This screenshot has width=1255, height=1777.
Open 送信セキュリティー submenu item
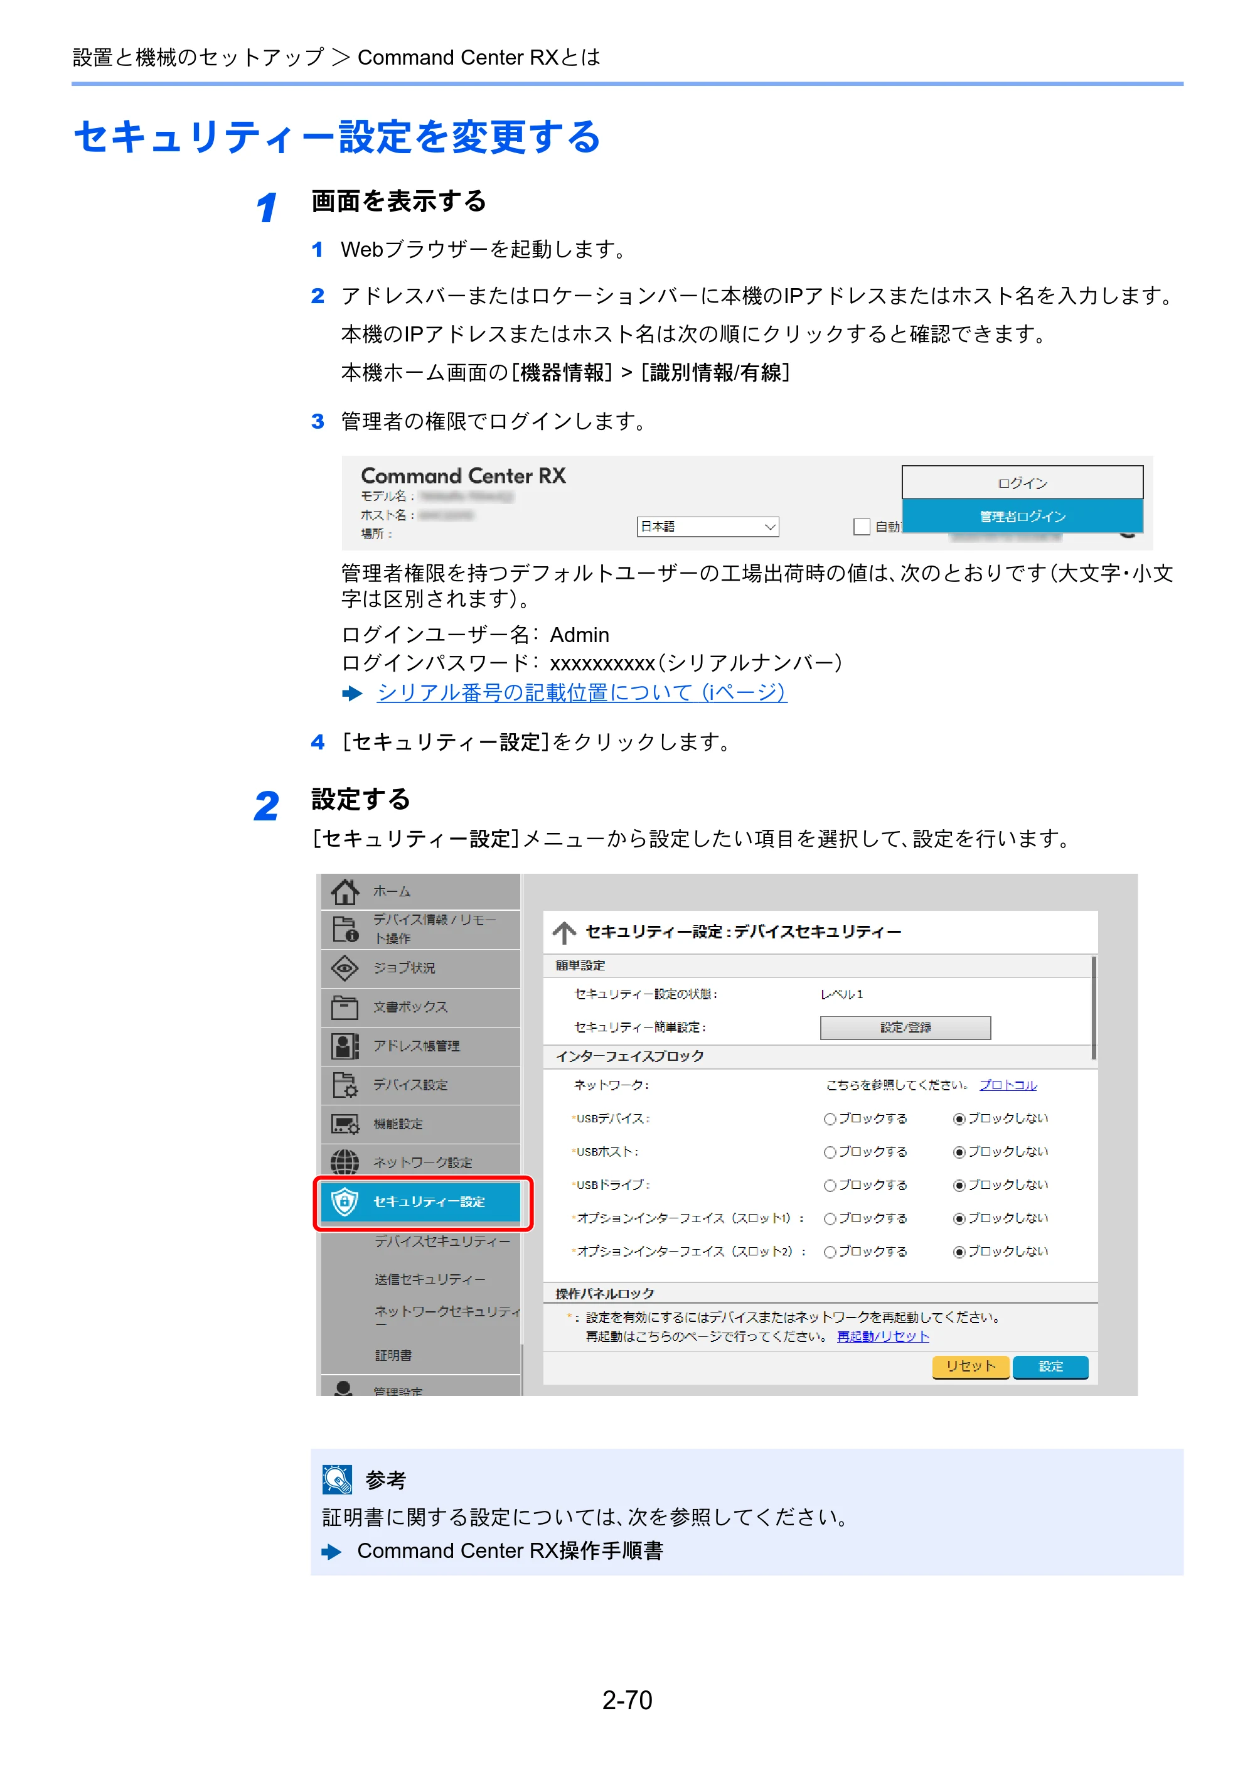click(x=430, y=1279)
